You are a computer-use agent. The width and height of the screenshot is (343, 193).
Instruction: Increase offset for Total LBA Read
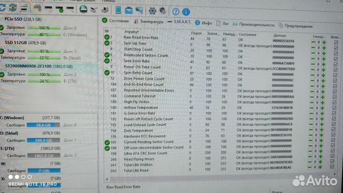320,167
